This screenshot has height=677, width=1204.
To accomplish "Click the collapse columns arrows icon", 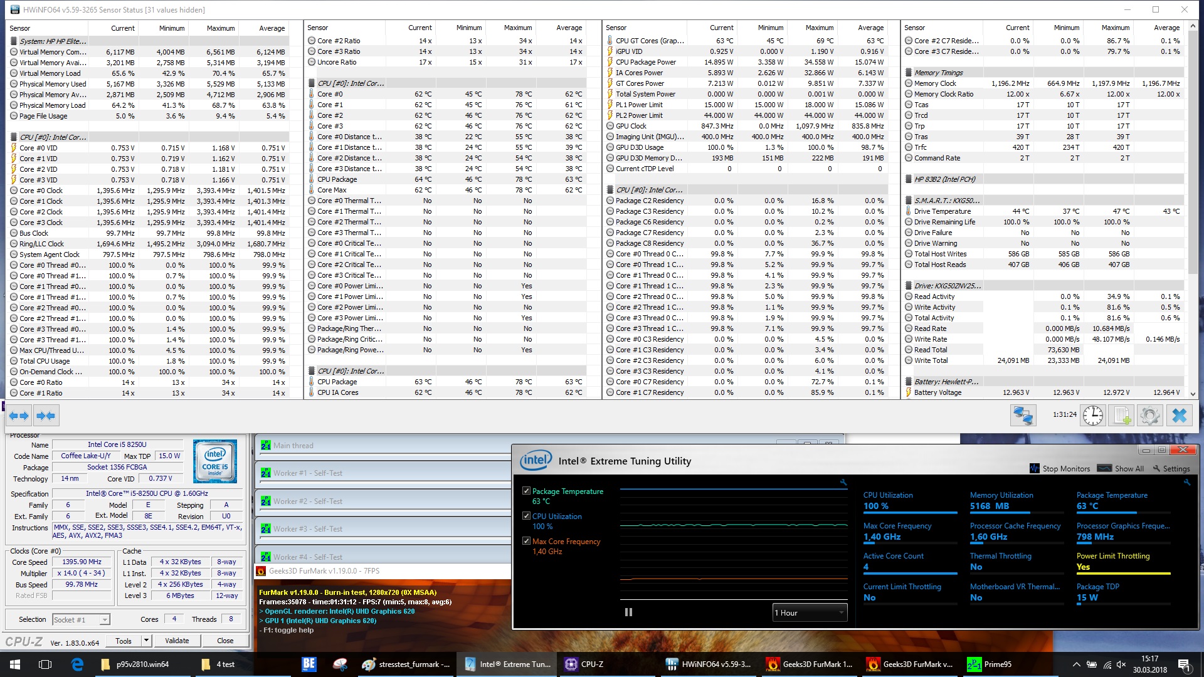I will [46, 416].
